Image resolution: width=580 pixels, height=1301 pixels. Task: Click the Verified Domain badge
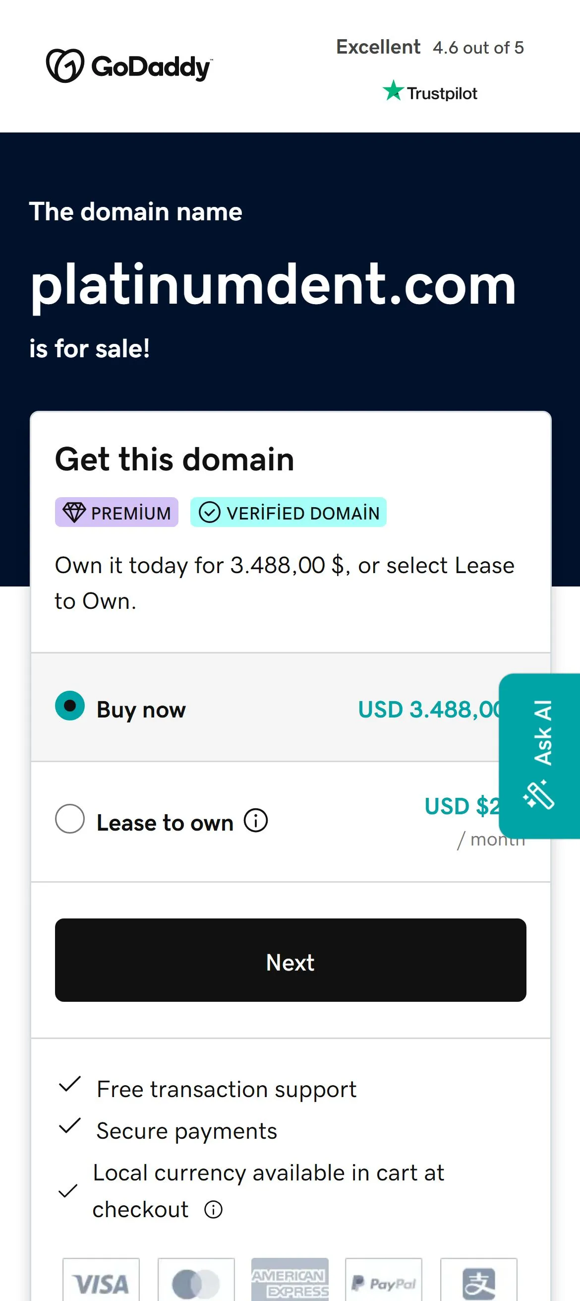(x=288, y=513)
